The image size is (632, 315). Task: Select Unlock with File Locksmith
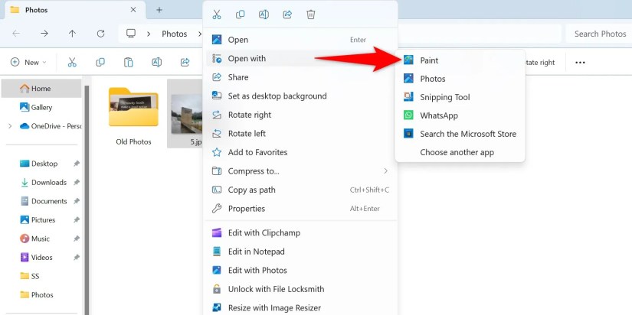[x=300, y=289]
